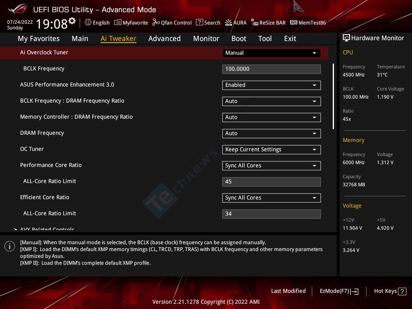Click Efficient ALL-Core Ratio Limit 34 field
Image resolution: width=412 pixels, height=309 pixels.
click(272, 214)
